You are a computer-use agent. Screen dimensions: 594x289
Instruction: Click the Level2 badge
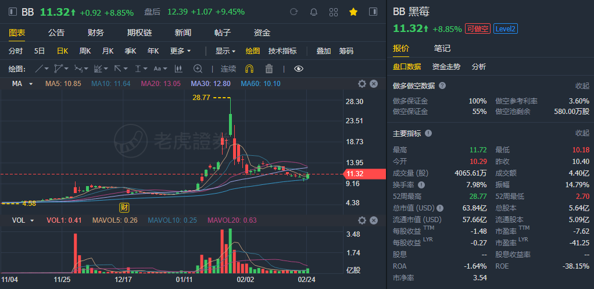pyautogui.click(x=506, y=29)
